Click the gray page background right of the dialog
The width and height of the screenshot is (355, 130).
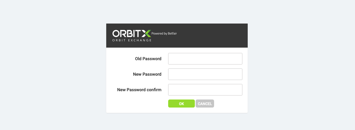click(x=302, y=67)
